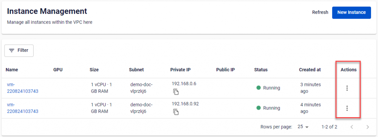Click the Size column header
378x137 pixels.
94,70
